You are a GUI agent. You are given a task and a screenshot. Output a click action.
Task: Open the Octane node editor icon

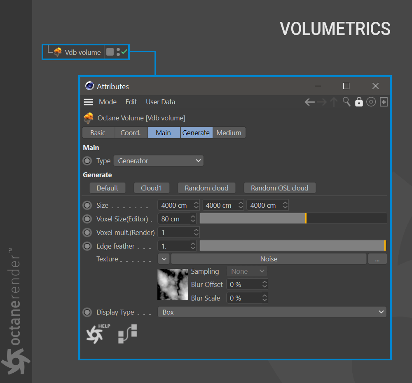[x=128, y=334]
